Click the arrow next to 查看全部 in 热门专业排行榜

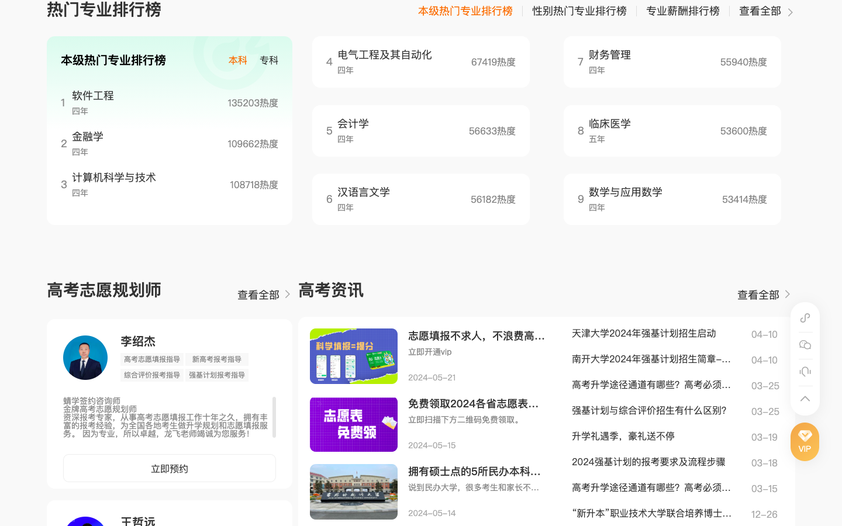(791, 11)
